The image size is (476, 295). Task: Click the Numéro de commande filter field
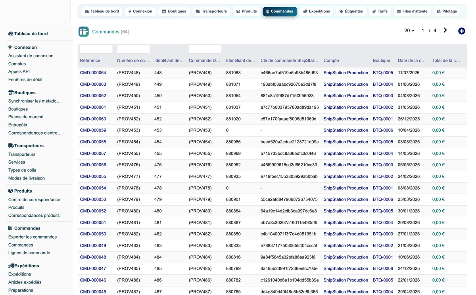(x=133, y=49)
